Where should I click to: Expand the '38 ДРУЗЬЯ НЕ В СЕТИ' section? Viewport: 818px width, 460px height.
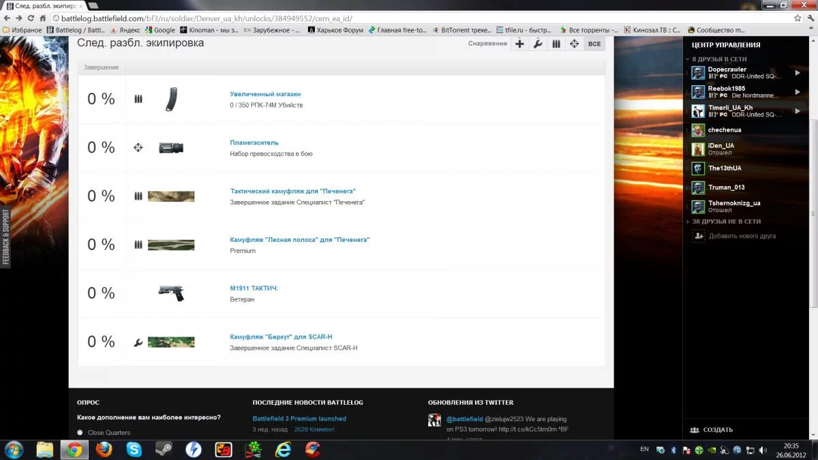(x=726, y=221)
